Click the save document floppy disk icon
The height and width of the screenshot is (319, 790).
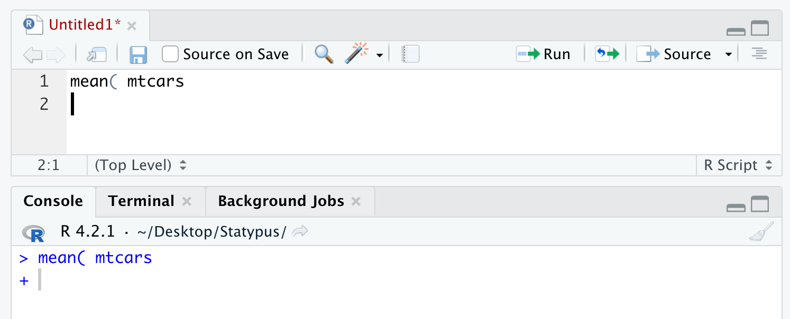[139, 54]
